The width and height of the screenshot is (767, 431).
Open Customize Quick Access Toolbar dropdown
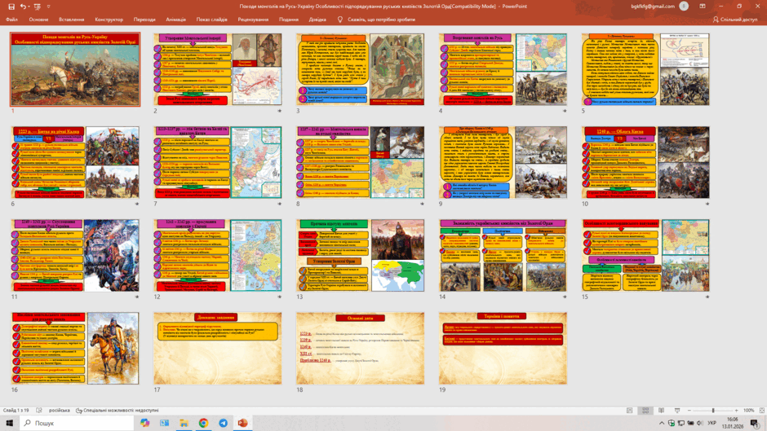click(48, 7)
